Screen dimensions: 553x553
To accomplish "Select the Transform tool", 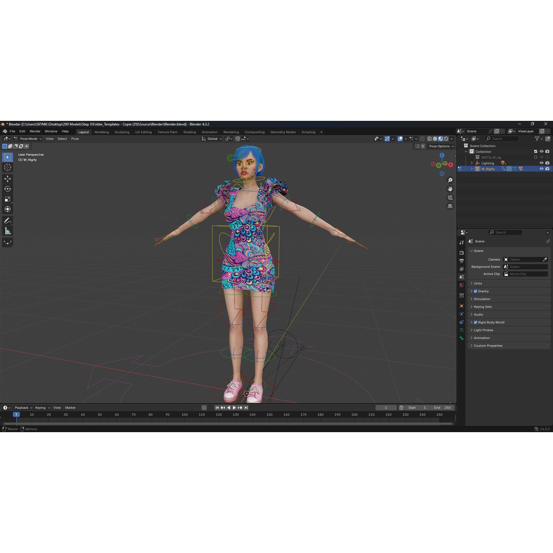I will point(7,209).
